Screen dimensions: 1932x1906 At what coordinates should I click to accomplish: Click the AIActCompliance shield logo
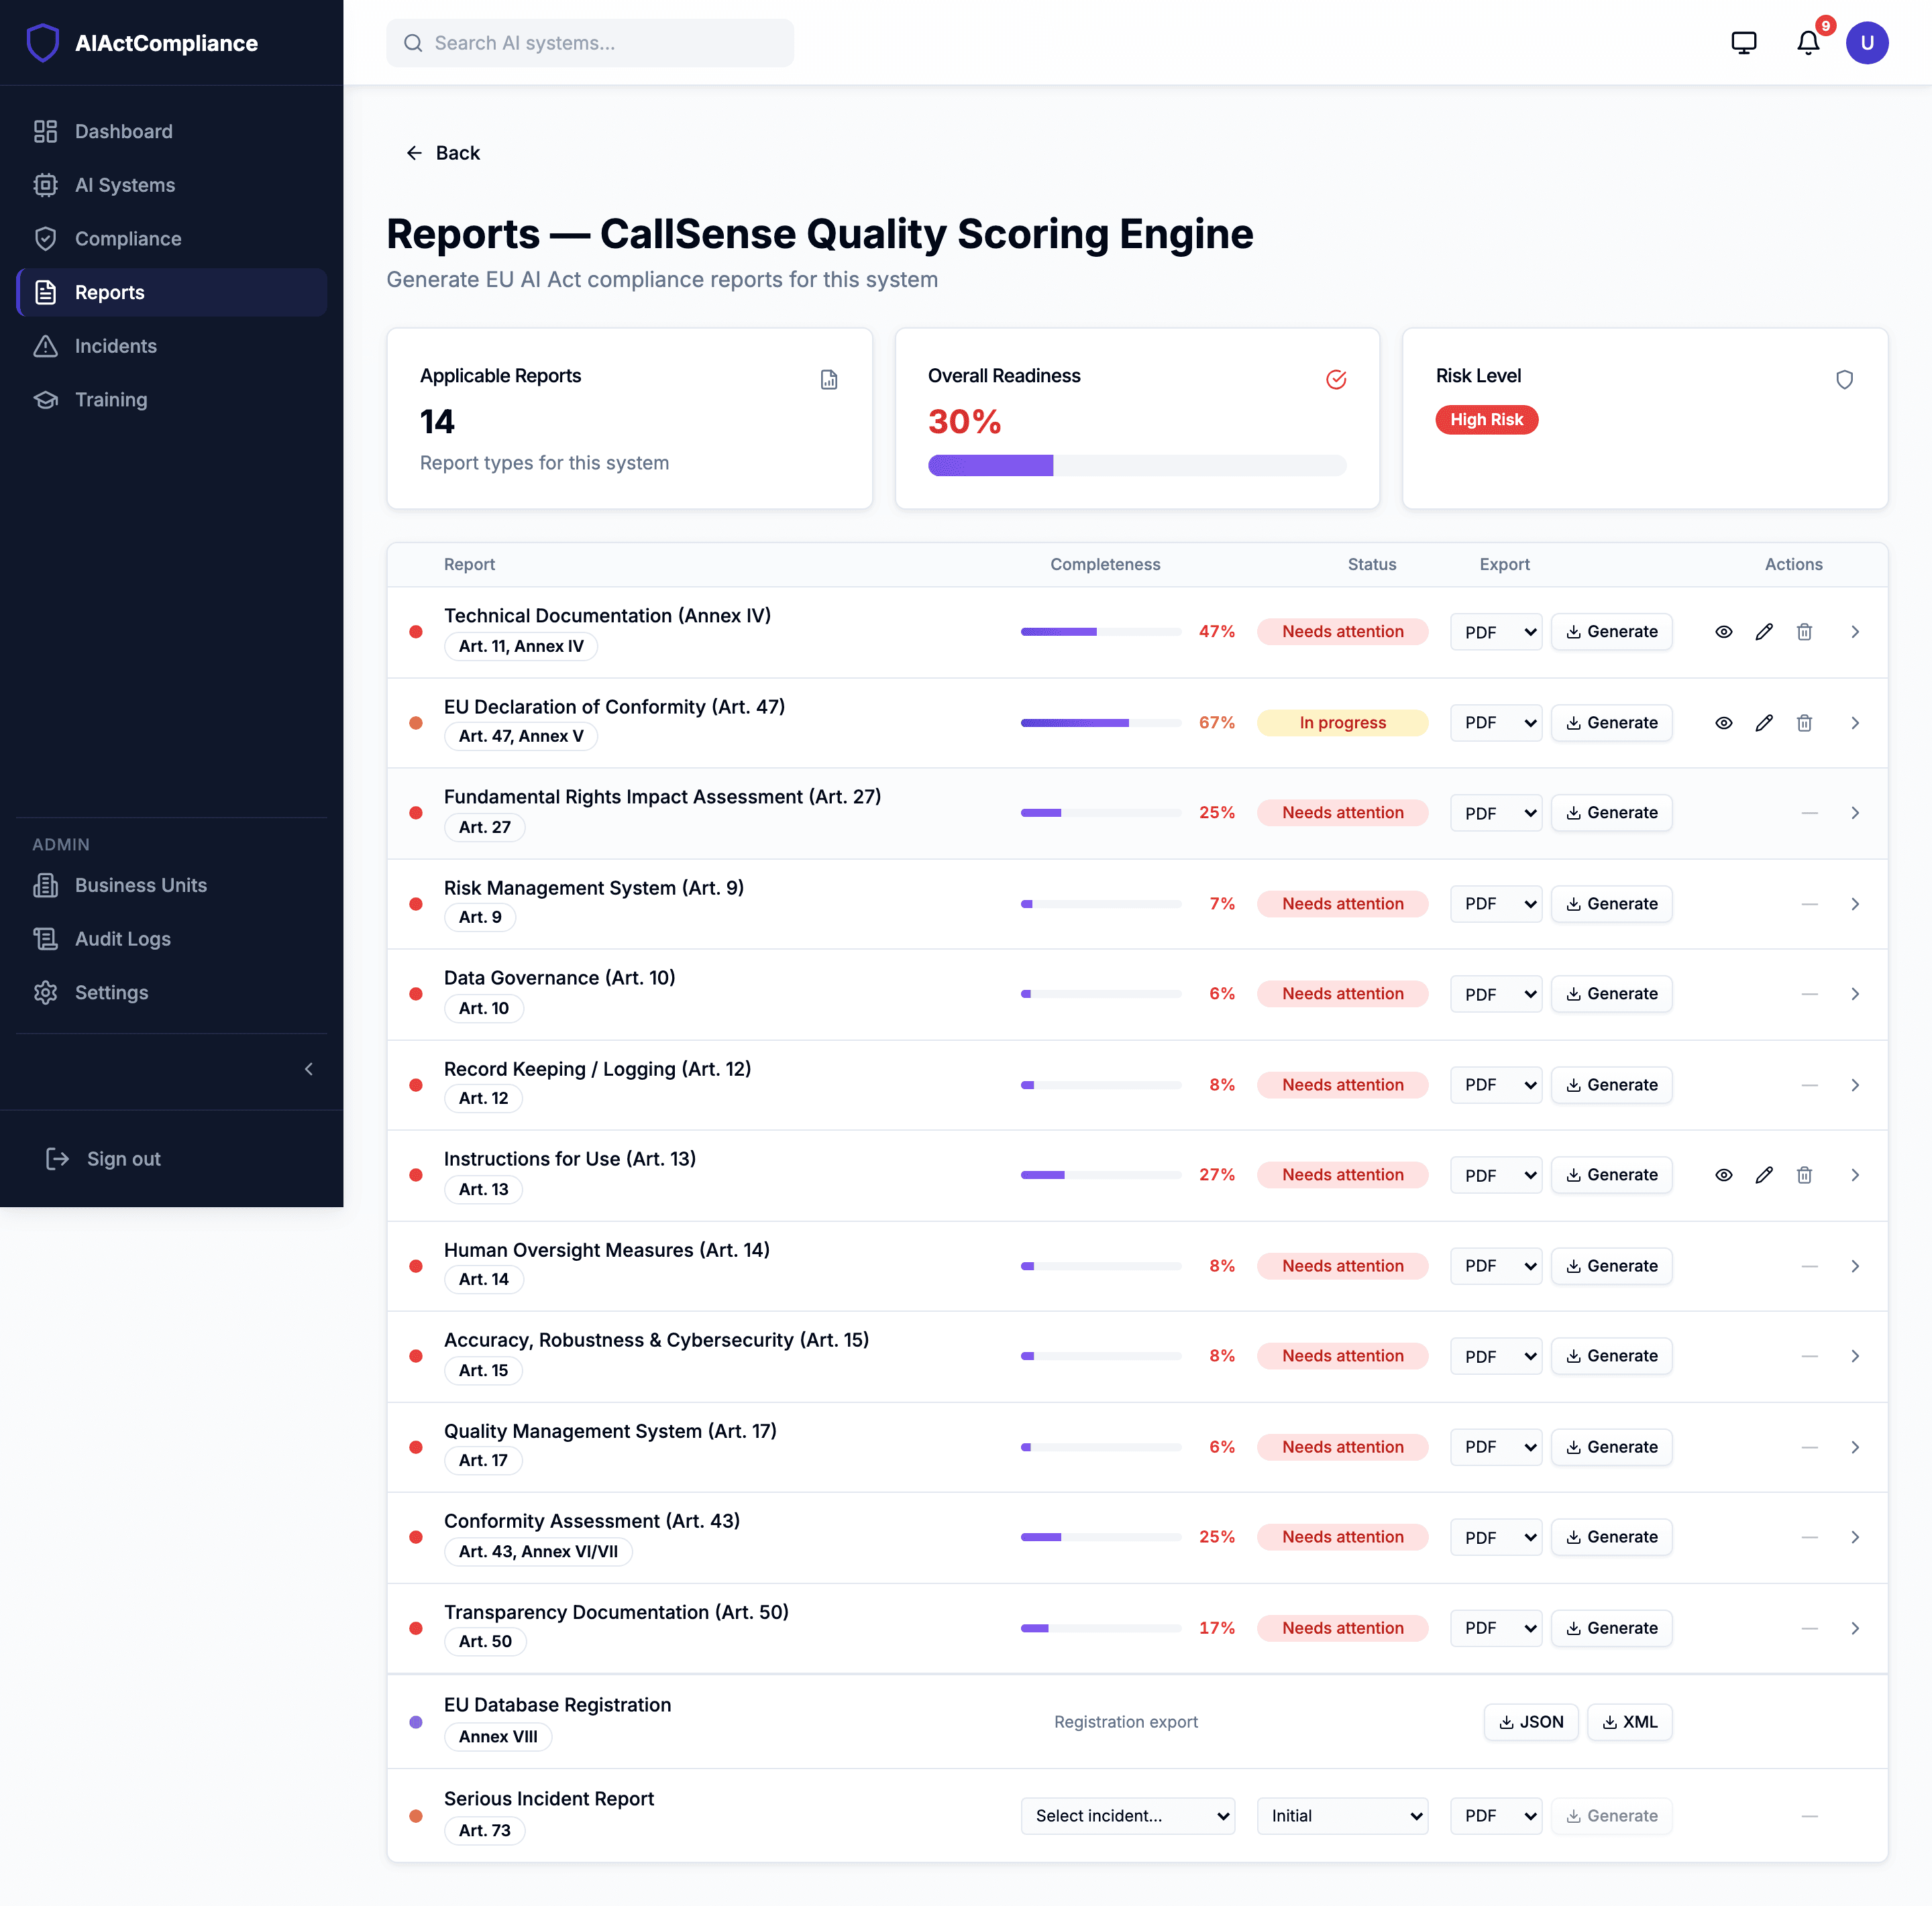[x=43, y=42]
